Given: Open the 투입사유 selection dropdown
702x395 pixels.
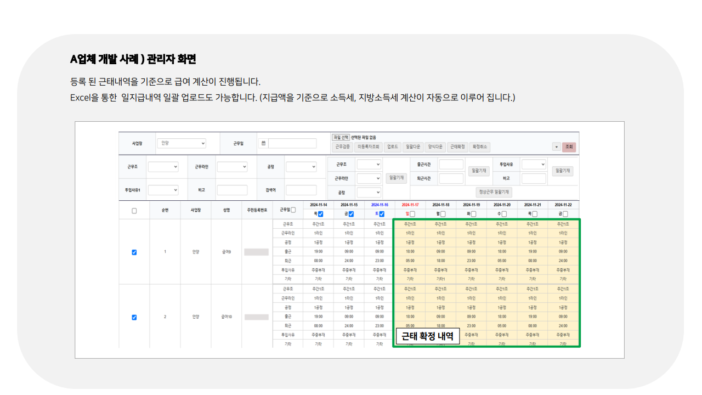Looking at the screenshot, I should click(533, 165).
